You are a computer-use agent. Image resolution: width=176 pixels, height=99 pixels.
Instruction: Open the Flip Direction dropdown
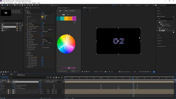point(47,39)
